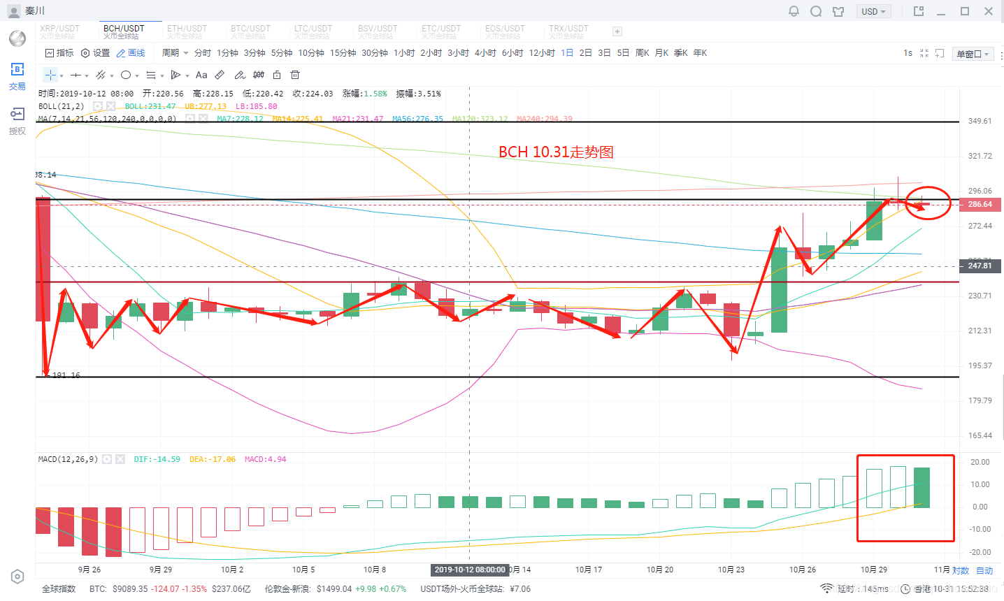1004x601 pixels.
Task: Switch to the ETH/USDT tab
Action: [x=187, y=31]
